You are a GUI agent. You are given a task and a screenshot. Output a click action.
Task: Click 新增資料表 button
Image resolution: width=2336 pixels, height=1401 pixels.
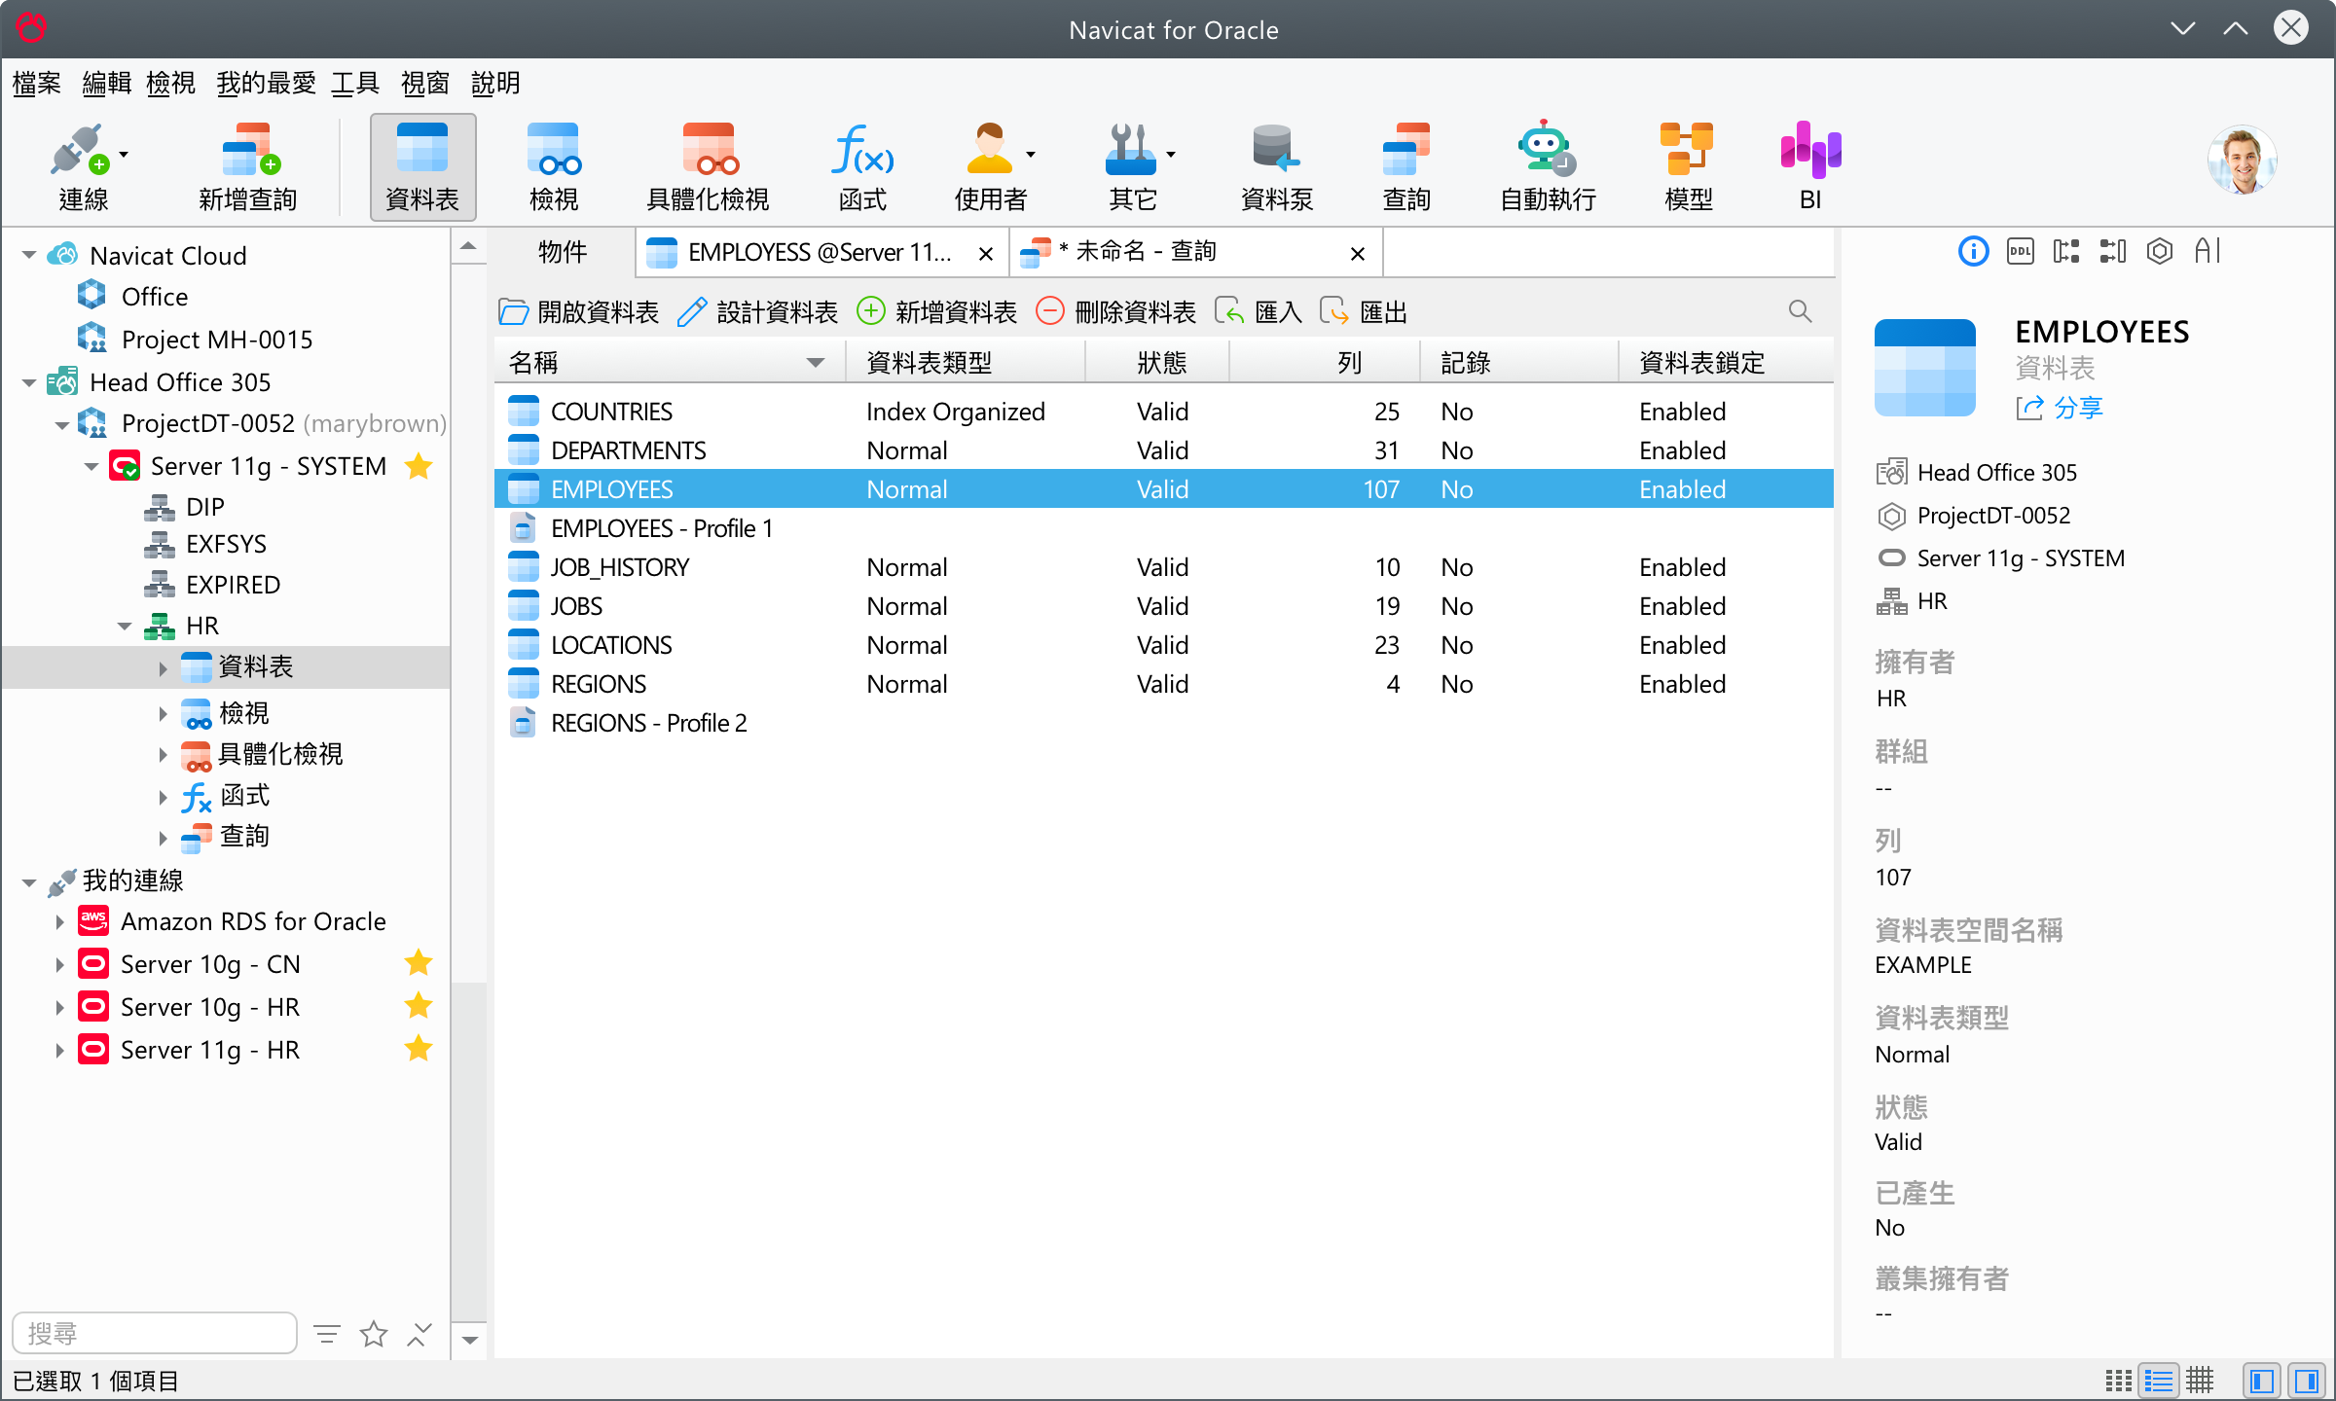(936, 312)
